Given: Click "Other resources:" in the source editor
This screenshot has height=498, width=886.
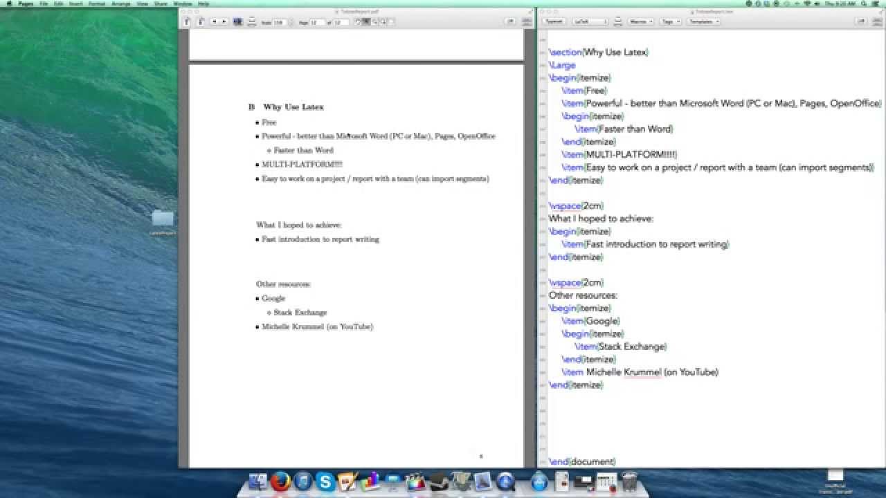Looking at the screenshot, I should coord(583,295).
